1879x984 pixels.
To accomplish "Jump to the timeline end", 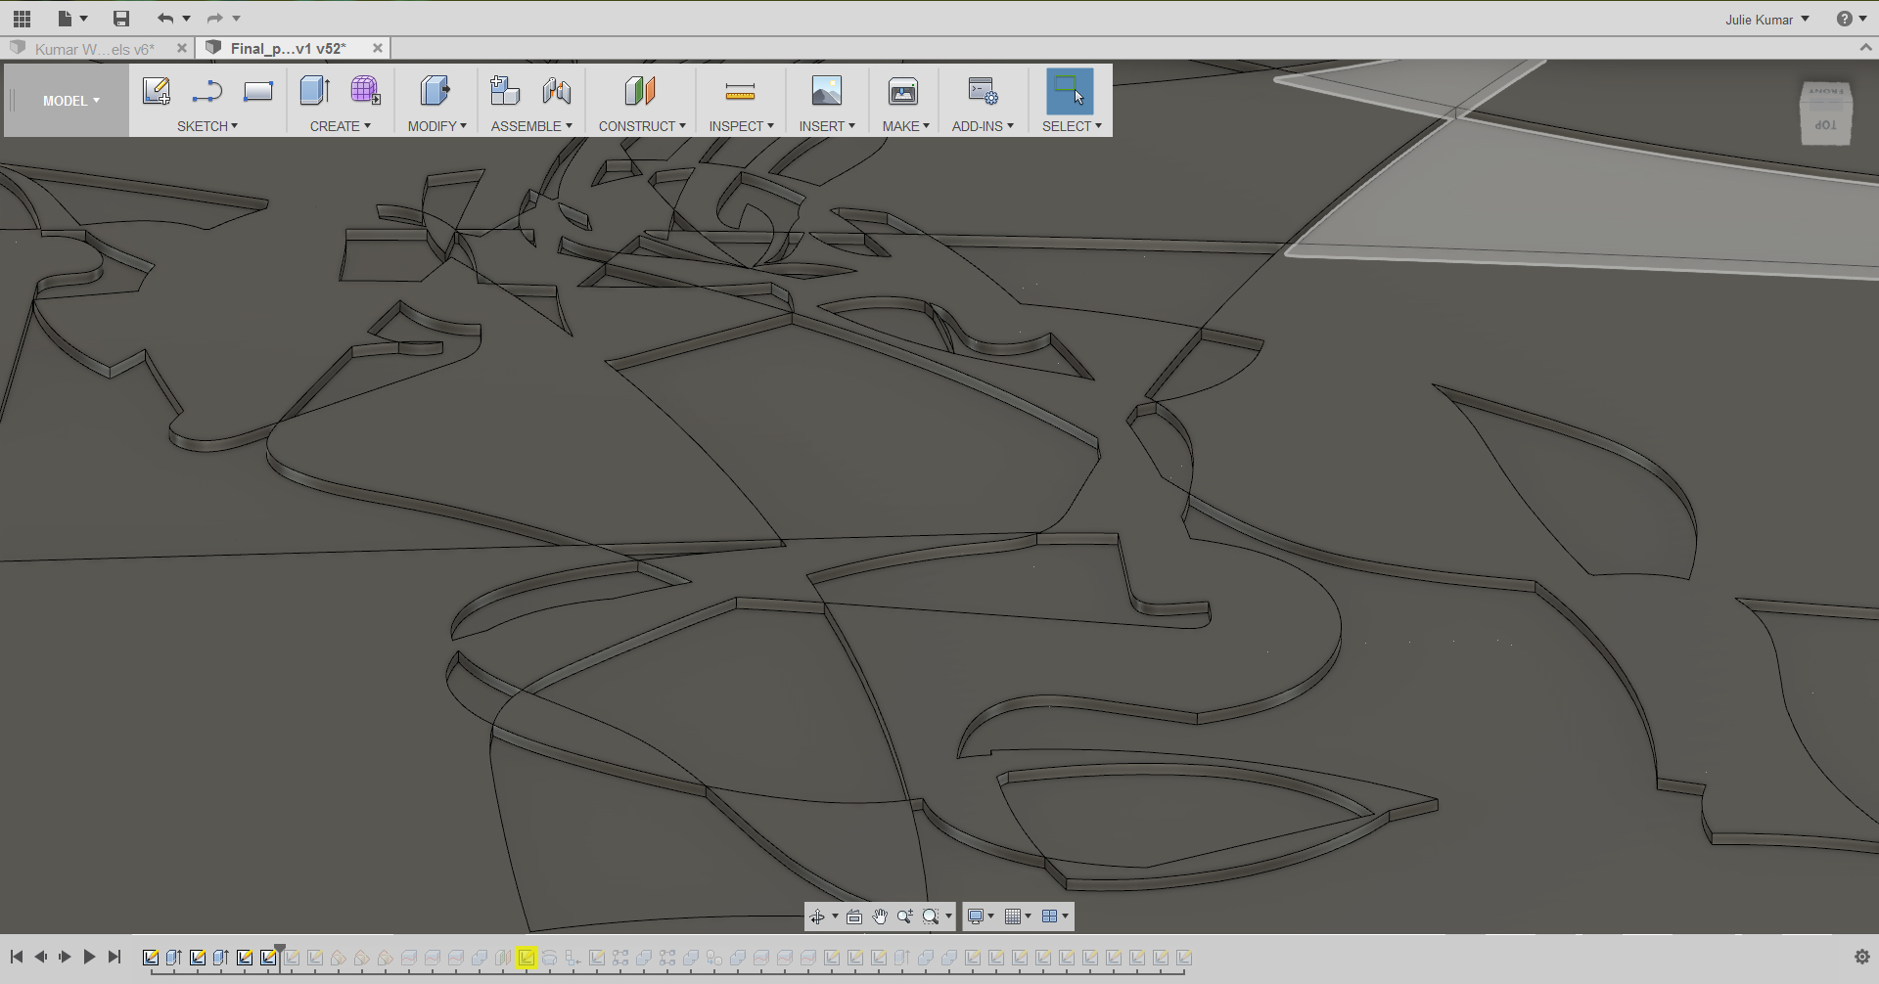I will point(114,957).
